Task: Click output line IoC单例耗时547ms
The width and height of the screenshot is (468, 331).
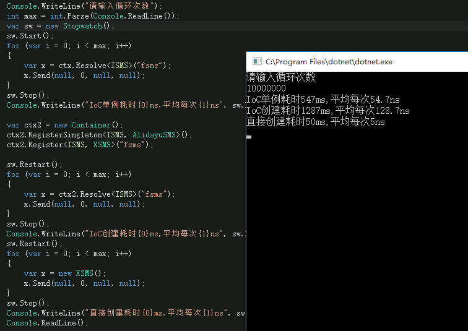Action: point(323,99)
